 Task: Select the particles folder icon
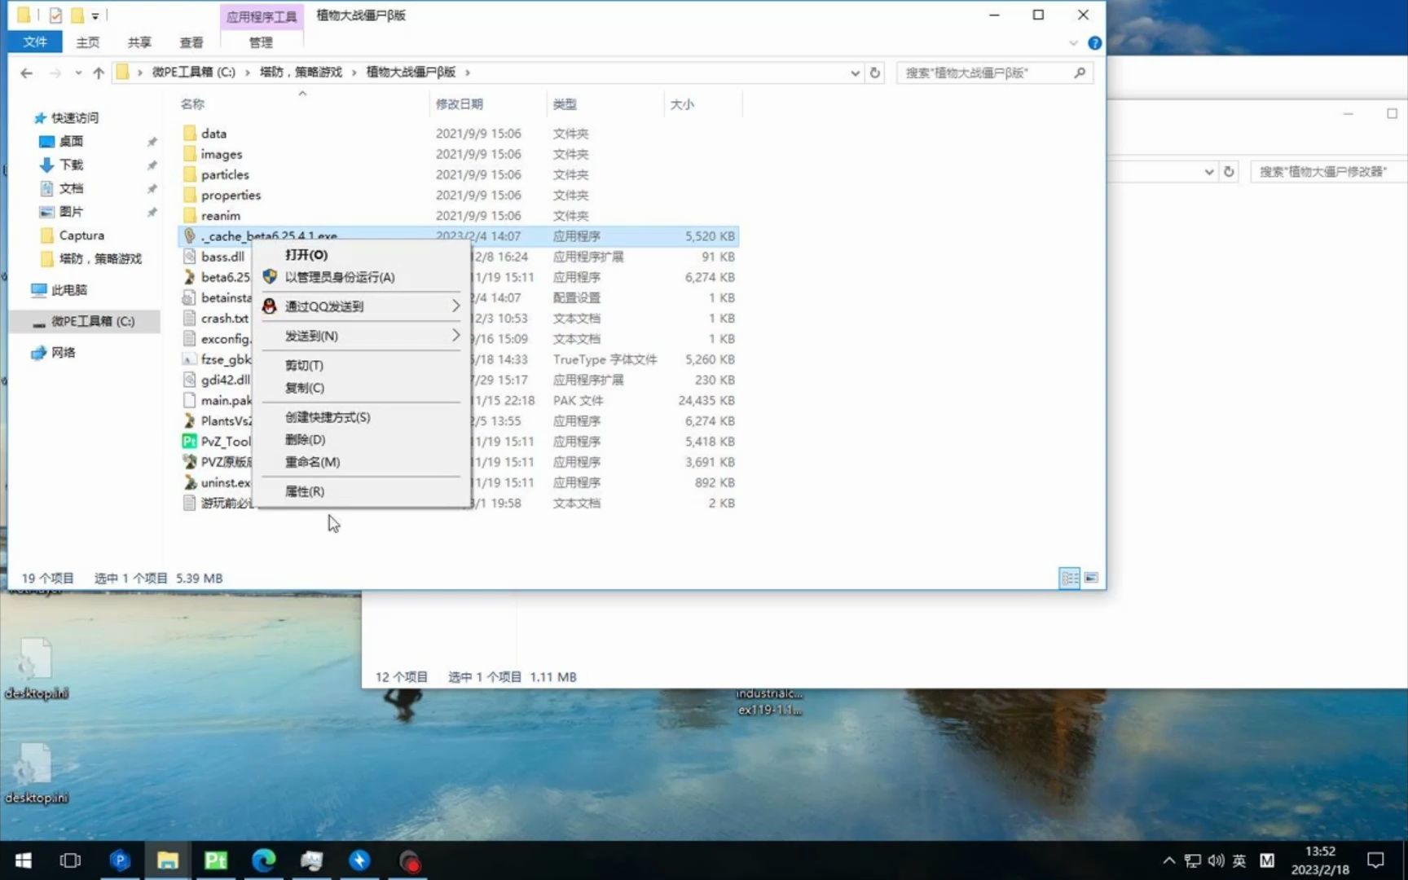tap(190, 174)
